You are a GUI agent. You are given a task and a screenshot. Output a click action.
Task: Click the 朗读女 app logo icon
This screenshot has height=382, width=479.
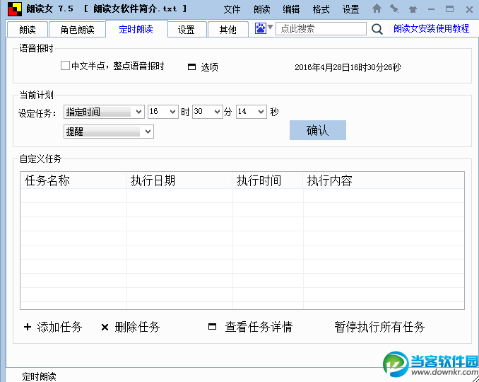click(x=15, y=9)
